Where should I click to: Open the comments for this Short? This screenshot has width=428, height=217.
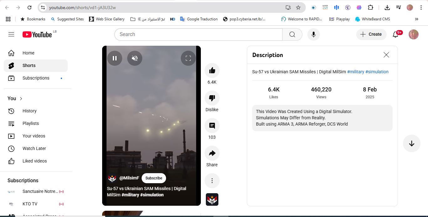point(212,126)
